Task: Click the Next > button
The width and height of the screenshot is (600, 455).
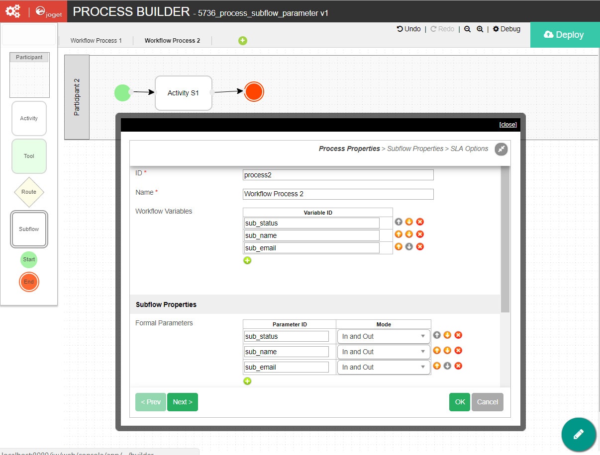Action: tap(183, 402)
